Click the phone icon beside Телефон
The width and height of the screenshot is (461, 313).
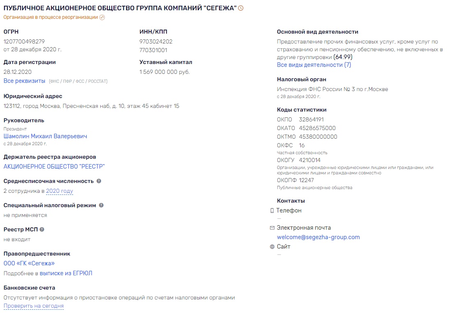coord(272,210)
